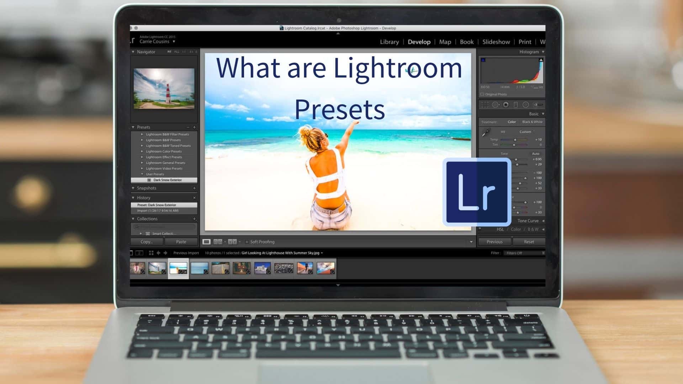This screenshot has width=683, height=384.
Task: Collapse the User Presets folder
Action: (x=142, y=174)
